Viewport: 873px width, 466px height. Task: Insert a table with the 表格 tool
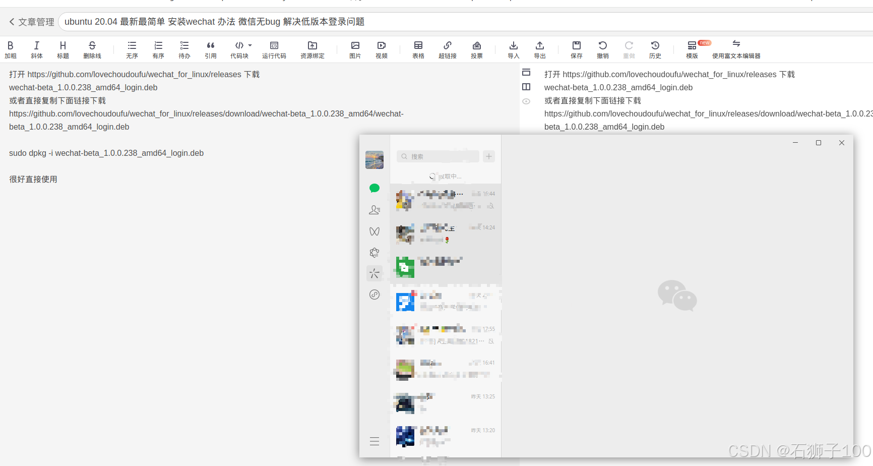(x=418, y=49)
